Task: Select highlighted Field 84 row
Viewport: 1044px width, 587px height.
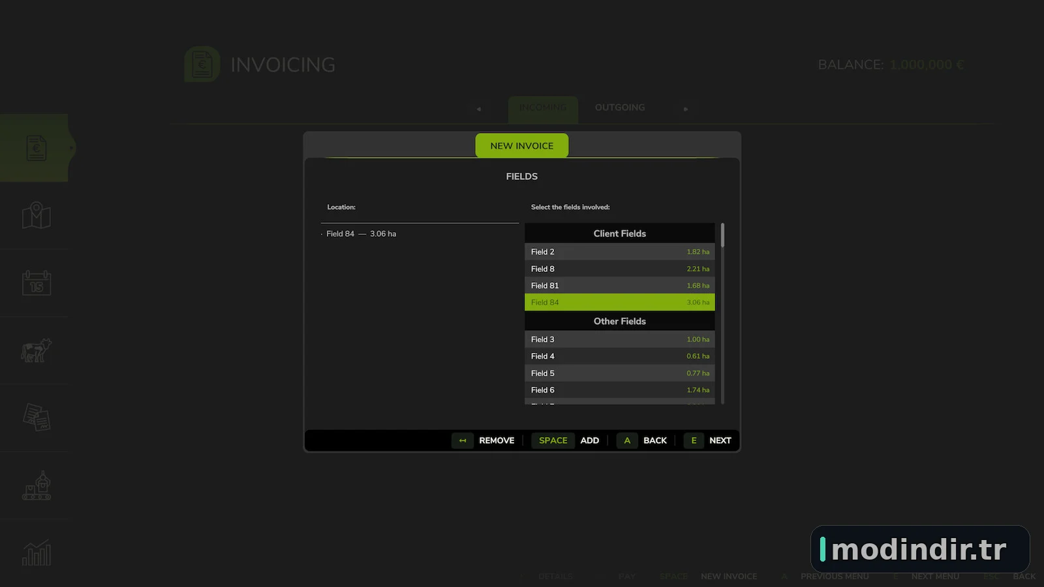Action: click(x=620, y=302)
